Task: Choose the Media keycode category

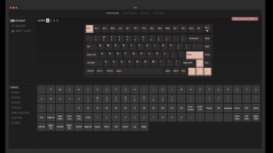Action: click(15, 92)
